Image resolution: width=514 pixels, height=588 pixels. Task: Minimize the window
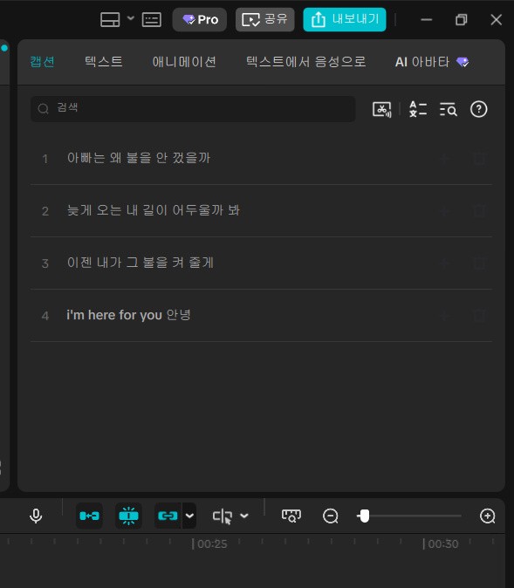[x=426, y=19]
